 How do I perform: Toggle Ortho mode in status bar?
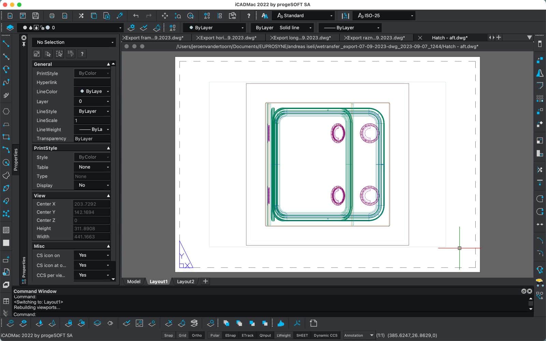click(x=197, y=335)
